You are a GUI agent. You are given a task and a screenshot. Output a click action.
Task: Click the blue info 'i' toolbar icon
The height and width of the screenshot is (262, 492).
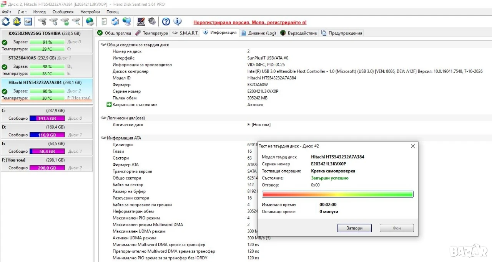click(177, 21)
